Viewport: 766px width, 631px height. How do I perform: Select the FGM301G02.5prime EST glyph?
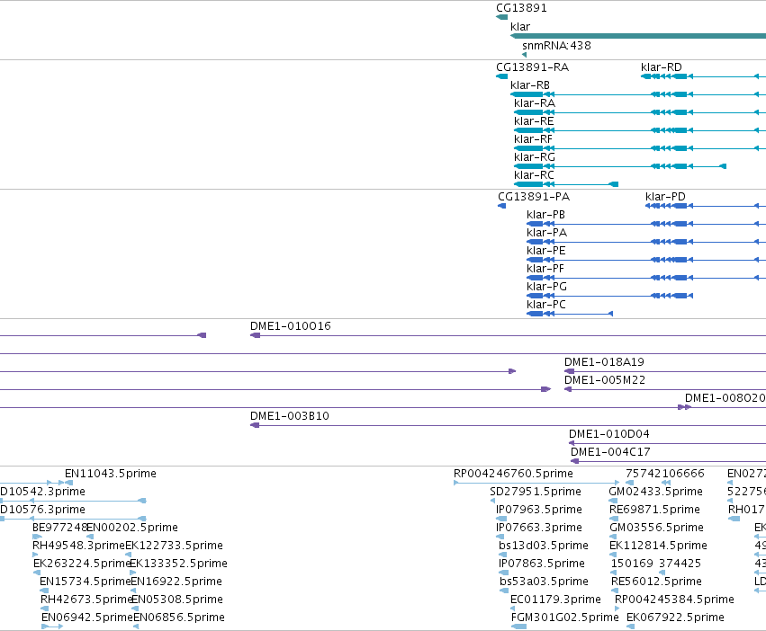(518, 627)
